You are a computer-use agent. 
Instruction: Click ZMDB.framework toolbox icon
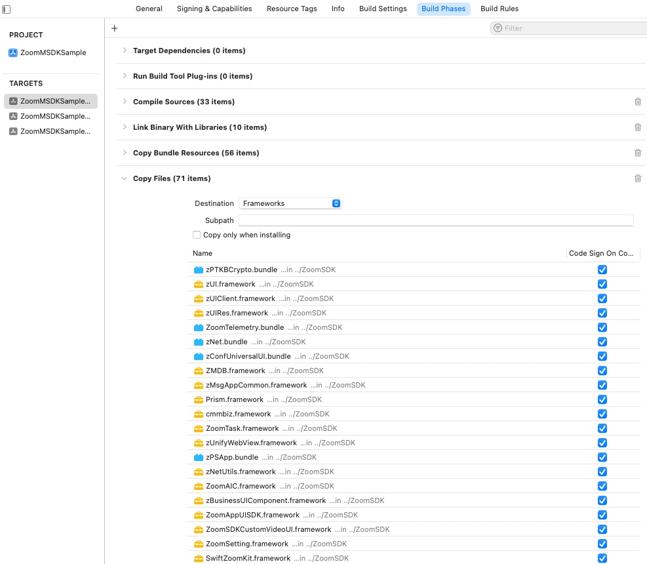[x=199, y=371]
